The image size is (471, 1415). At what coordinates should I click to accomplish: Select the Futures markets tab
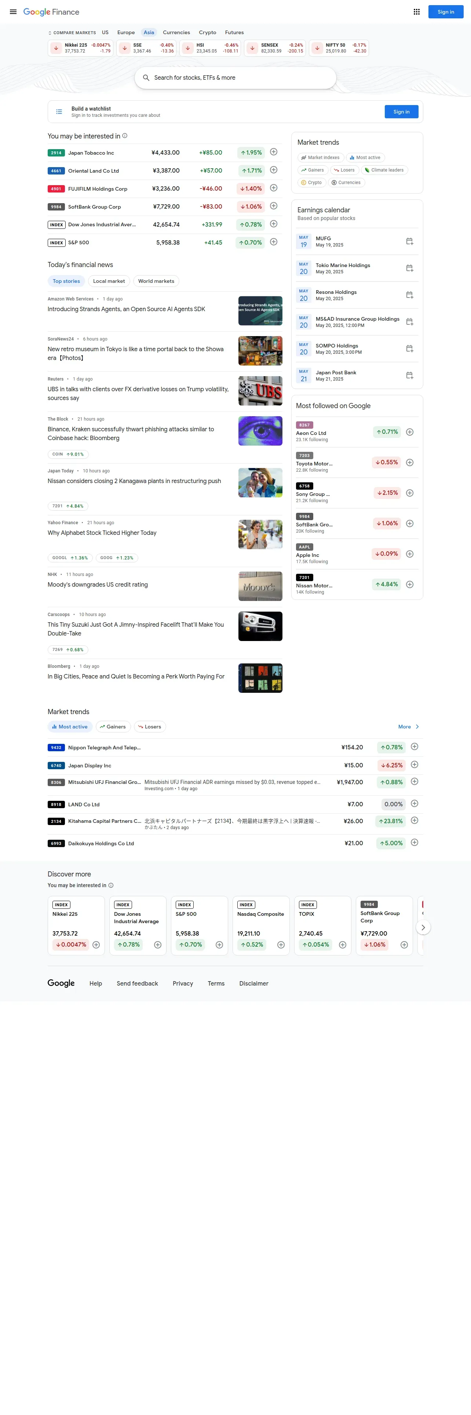coord(234,32)
